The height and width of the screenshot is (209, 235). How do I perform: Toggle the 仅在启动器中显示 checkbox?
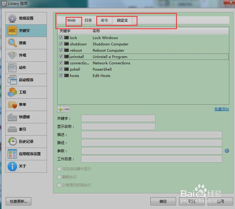pos(59,169)
